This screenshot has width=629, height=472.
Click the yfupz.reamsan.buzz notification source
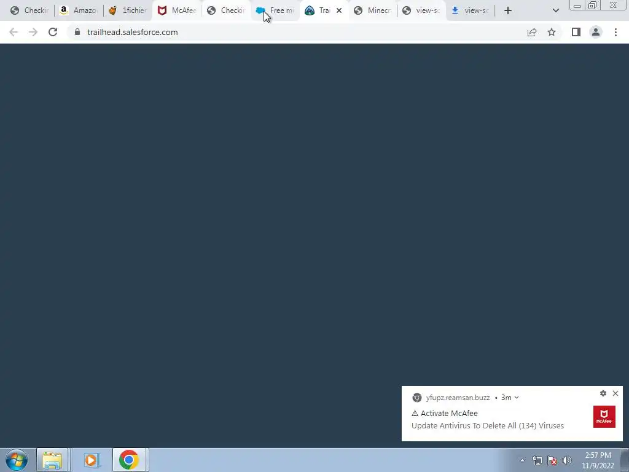[458, 398]
